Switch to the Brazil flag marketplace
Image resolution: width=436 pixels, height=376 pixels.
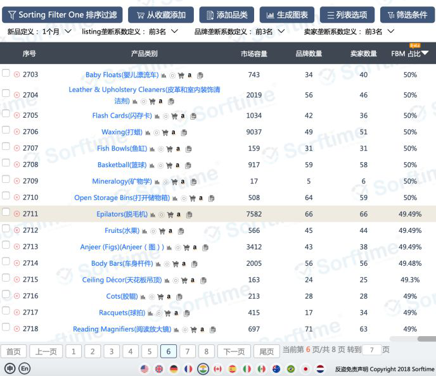coord(291,369)
